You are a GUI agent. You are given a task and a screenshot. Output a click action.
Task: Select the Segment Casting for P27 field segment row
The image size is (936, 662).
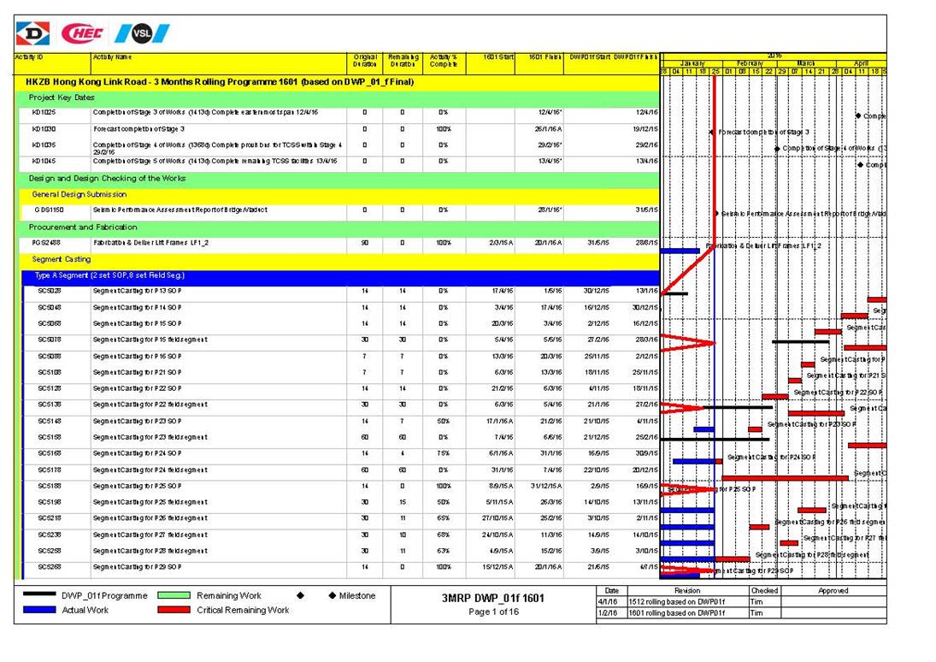point(341,535)
